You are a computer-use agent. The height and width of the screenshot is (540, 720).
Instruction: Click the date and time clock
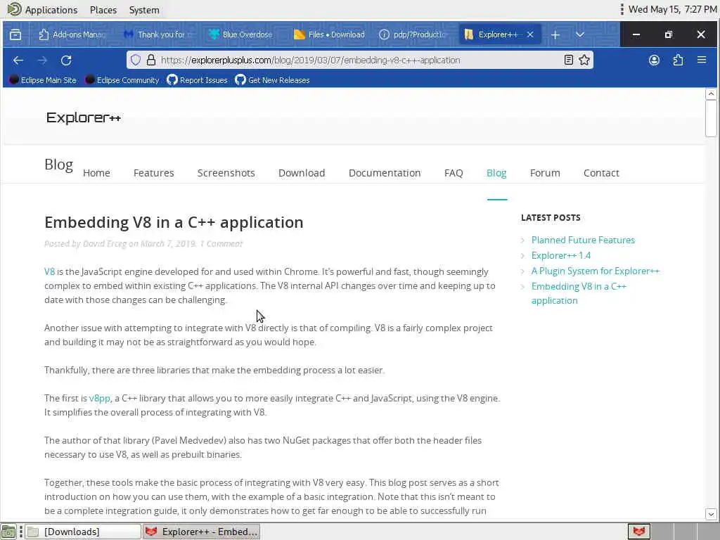[672, 10]
